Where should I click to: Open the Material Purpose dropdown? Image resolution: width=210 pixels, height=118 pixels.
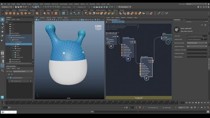(x=197, y=46)
